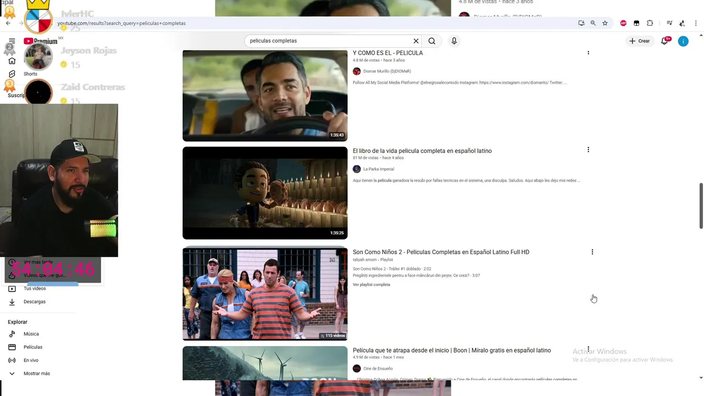Open options for Boon película video
The width and height of the screenshot is (704, 396).
coord(588,349)
